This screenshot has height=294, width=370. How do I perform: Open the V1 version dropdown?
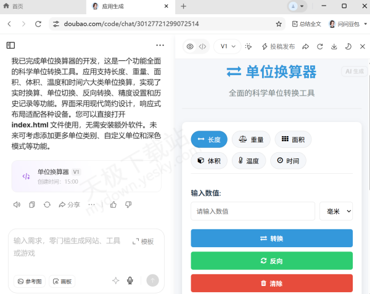click(x=227, y=46)
